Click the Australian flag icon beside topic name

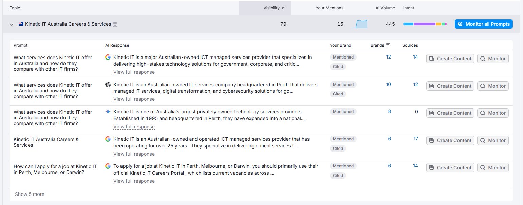(x=21, y=24)
